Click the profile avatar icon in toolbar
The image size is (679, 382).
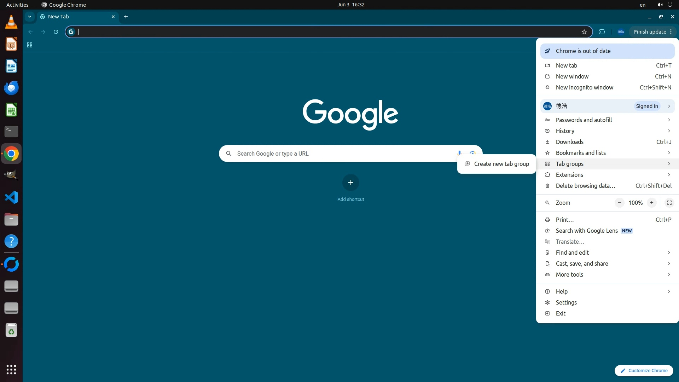621,32
